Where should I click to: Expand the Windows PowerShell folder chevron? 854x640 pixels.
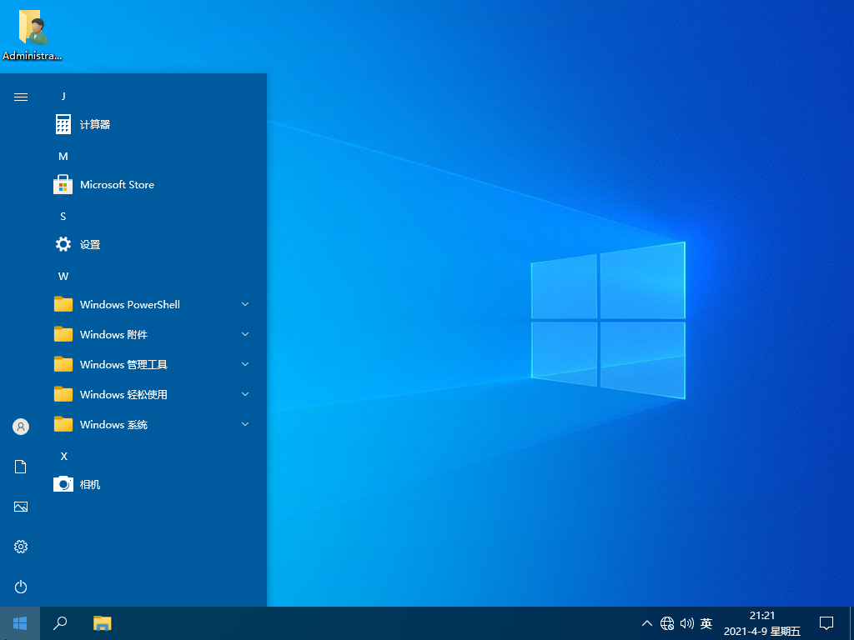[245, 305]
